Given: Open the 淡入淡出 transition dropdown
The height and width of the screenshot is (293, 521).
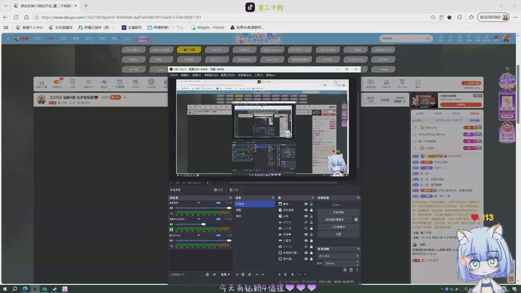Looking at the screenshot, I should pos(338,256).
